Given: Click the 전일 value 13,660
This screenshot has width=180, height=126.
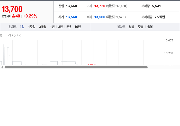Looking at the screenshot, I should [71, 6].
